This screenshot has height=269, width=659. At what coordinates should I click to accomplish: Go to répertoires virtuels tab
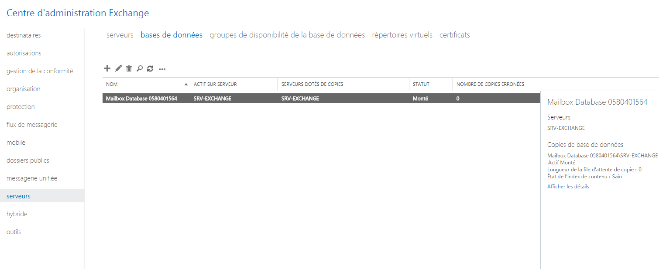[x=402, y=35]
